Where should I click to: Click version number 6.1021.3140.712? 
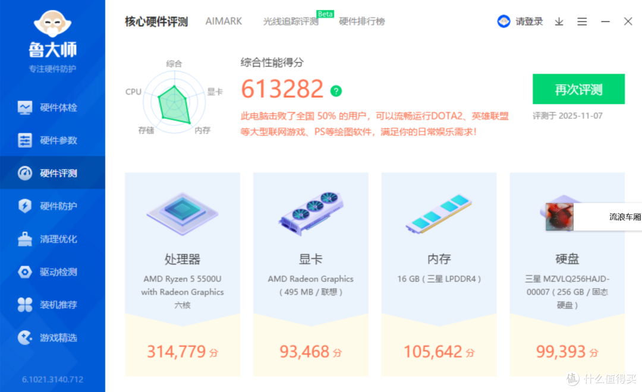(52, 380)
